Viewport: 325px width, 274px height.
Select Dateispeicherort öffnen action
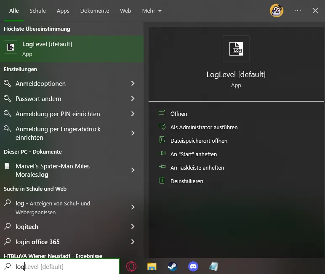click(x=199, y=141)
